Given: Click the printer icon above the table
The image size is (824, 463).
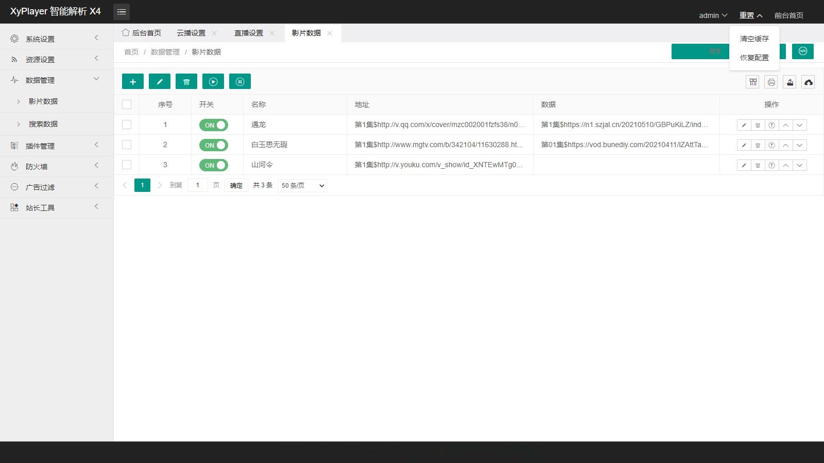Looking at the screenshot, I should (x=771, y=82).
